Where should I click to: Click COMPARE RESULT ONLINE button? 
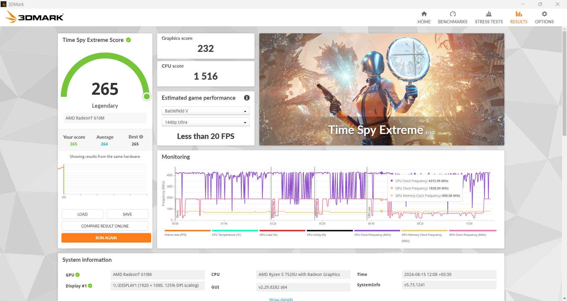tap(105, 226)
